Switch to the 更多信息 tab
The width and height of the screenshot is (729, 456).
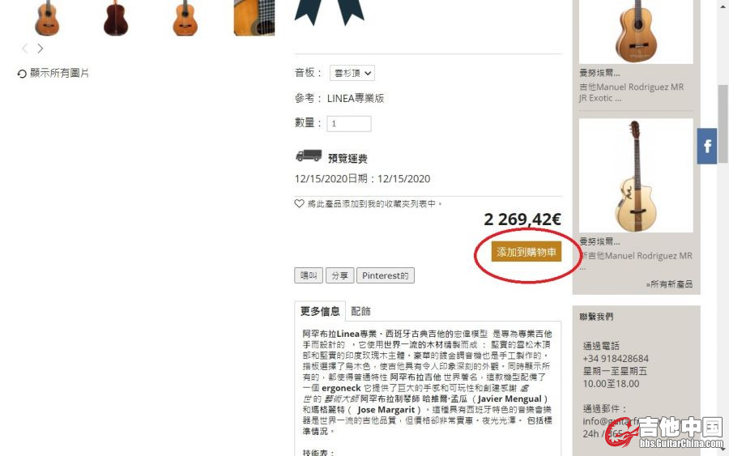pos(320,311)
